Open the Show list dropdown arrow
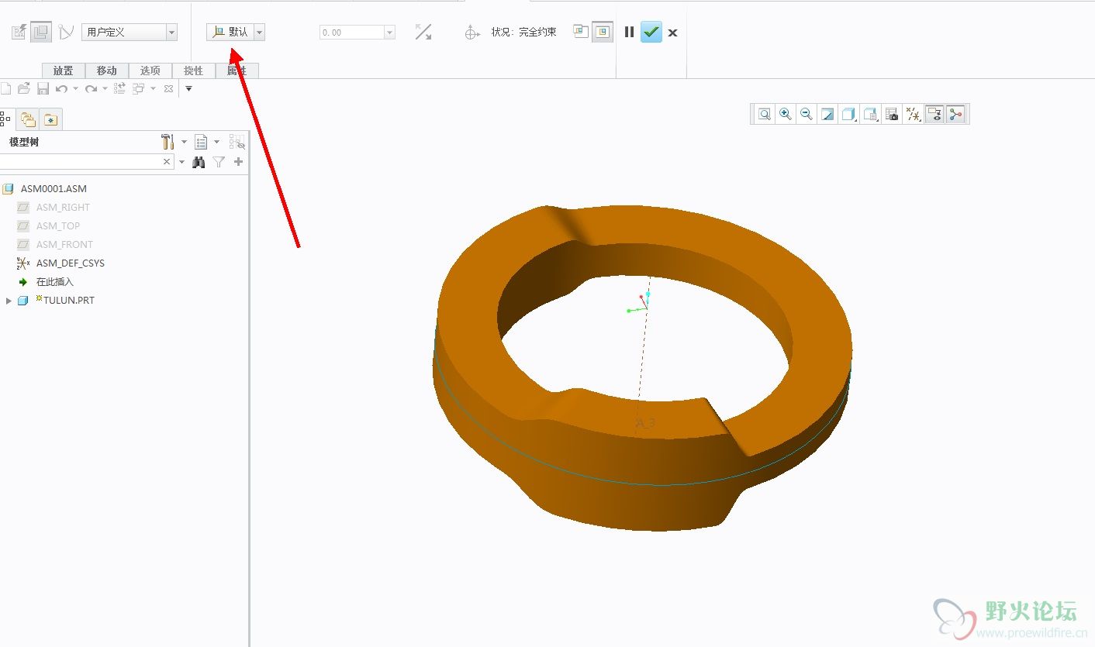Viewport: 1095px width, 647px height. tap(216, 142)
